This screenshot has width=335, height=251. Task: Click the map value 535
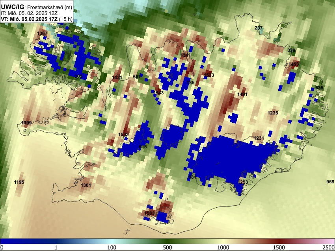(319, 88)
